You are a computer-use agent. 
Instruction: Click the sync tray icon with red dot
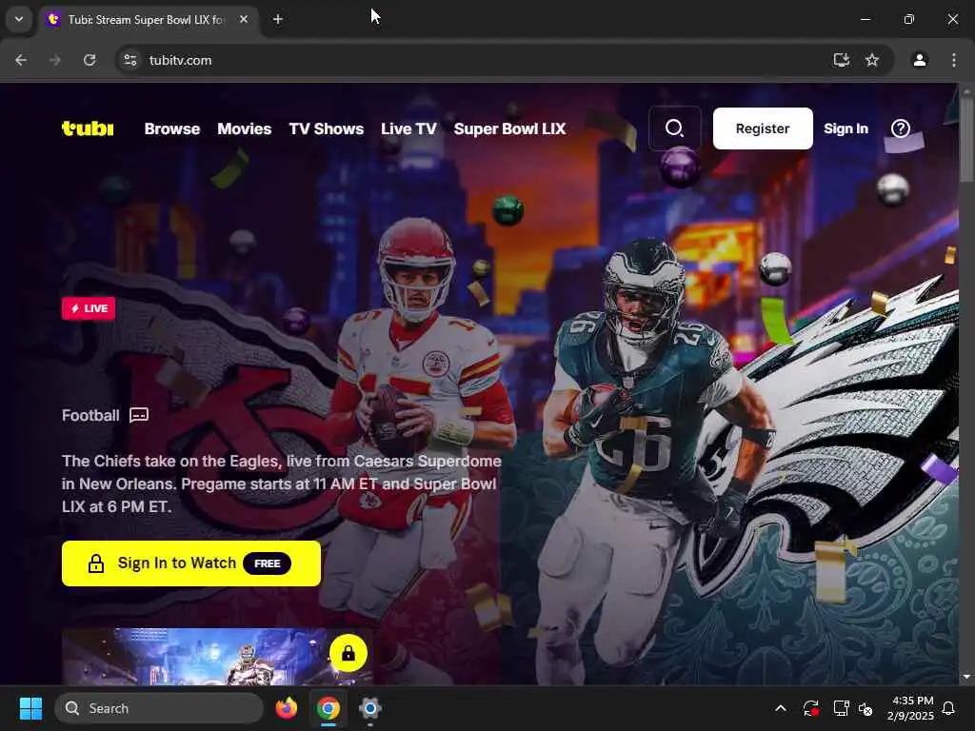(x=811, y=708)
